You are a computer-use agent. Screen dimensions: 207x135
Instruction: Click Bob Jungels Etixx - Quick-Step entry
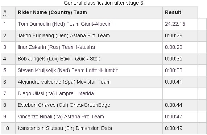click(59, 59)
